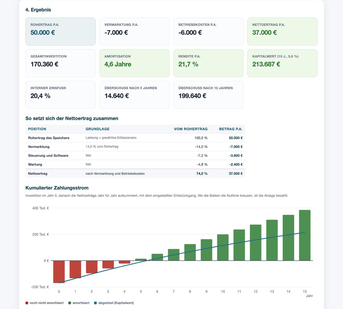
Task: Click the red chart bar for year 0
Action: pos(59,272)
